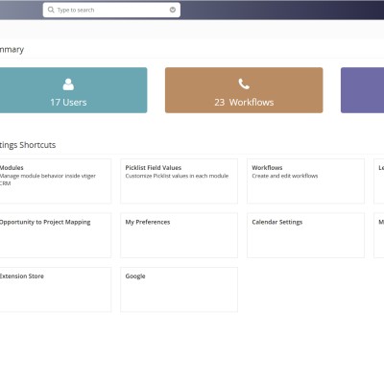Viewport: 384px width, 384px height.
Task: Click the user icon above 17 Users
Action: pos(68,84)
